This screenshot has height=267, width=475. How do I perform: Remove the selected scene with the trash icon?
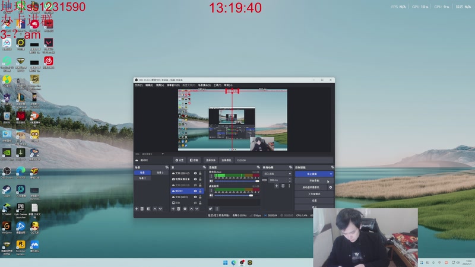coord(142,209)
